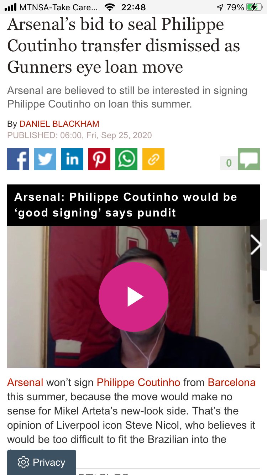Pin article using Pinterest icon
The image size is (267, 475).
99,159
